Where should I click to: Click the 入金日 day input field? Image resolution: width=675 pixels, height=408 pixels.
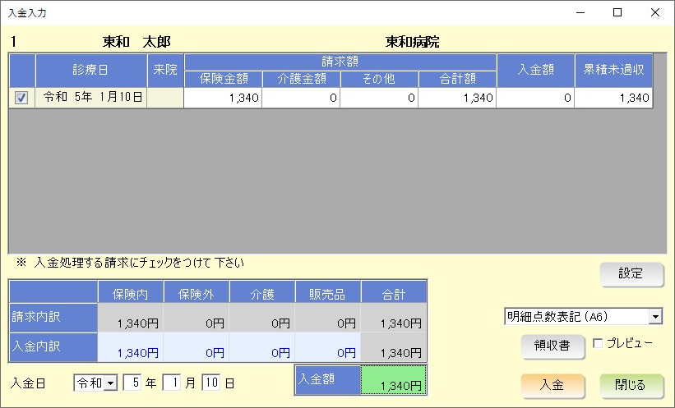210,383
